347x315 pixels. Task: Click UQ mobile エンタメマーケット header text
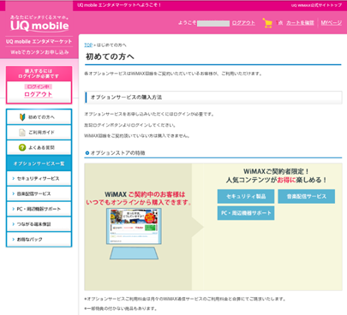pyautogui.click(x=39, y=42)
